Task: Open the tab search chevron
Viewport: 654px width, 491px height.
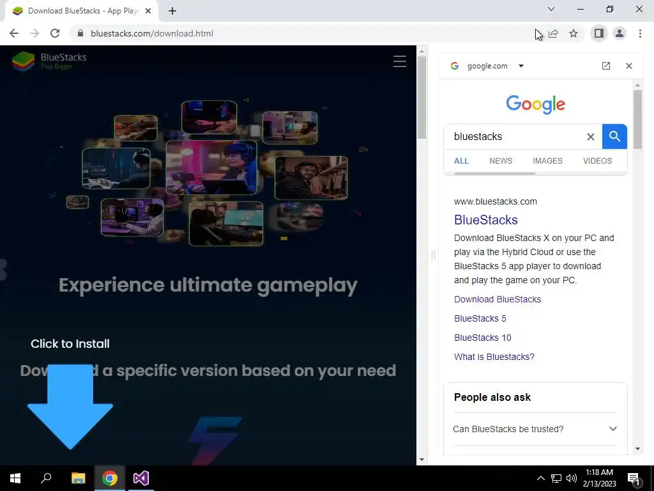Action: [x=551, y=9]
